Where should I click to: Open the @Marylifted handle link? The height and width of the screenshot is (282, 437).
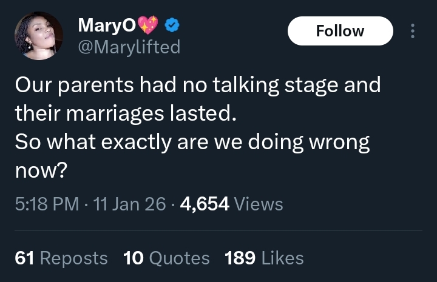click(x=129, y=47)
